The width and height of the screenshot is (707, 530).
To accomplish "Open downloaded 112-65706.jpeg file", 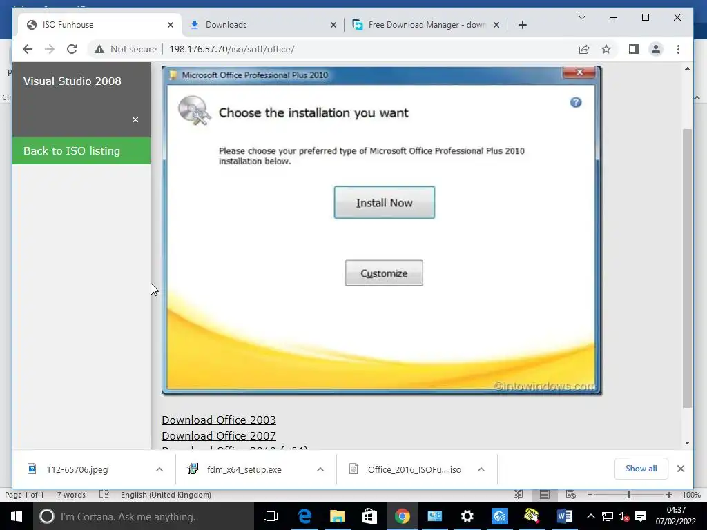I will pyautogui.click(x=77, y=469).
